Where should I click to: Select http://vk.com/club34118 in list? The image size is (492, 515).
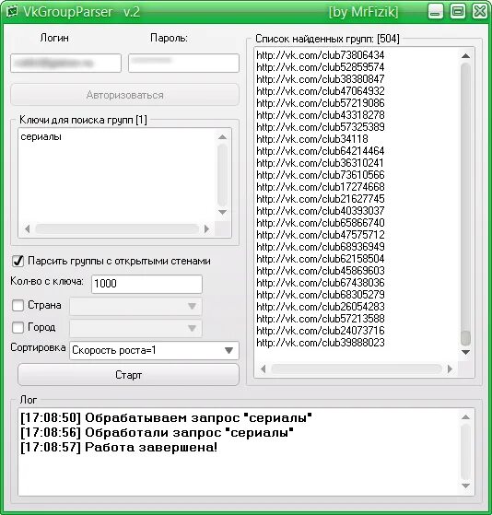(x=312, y=139)
